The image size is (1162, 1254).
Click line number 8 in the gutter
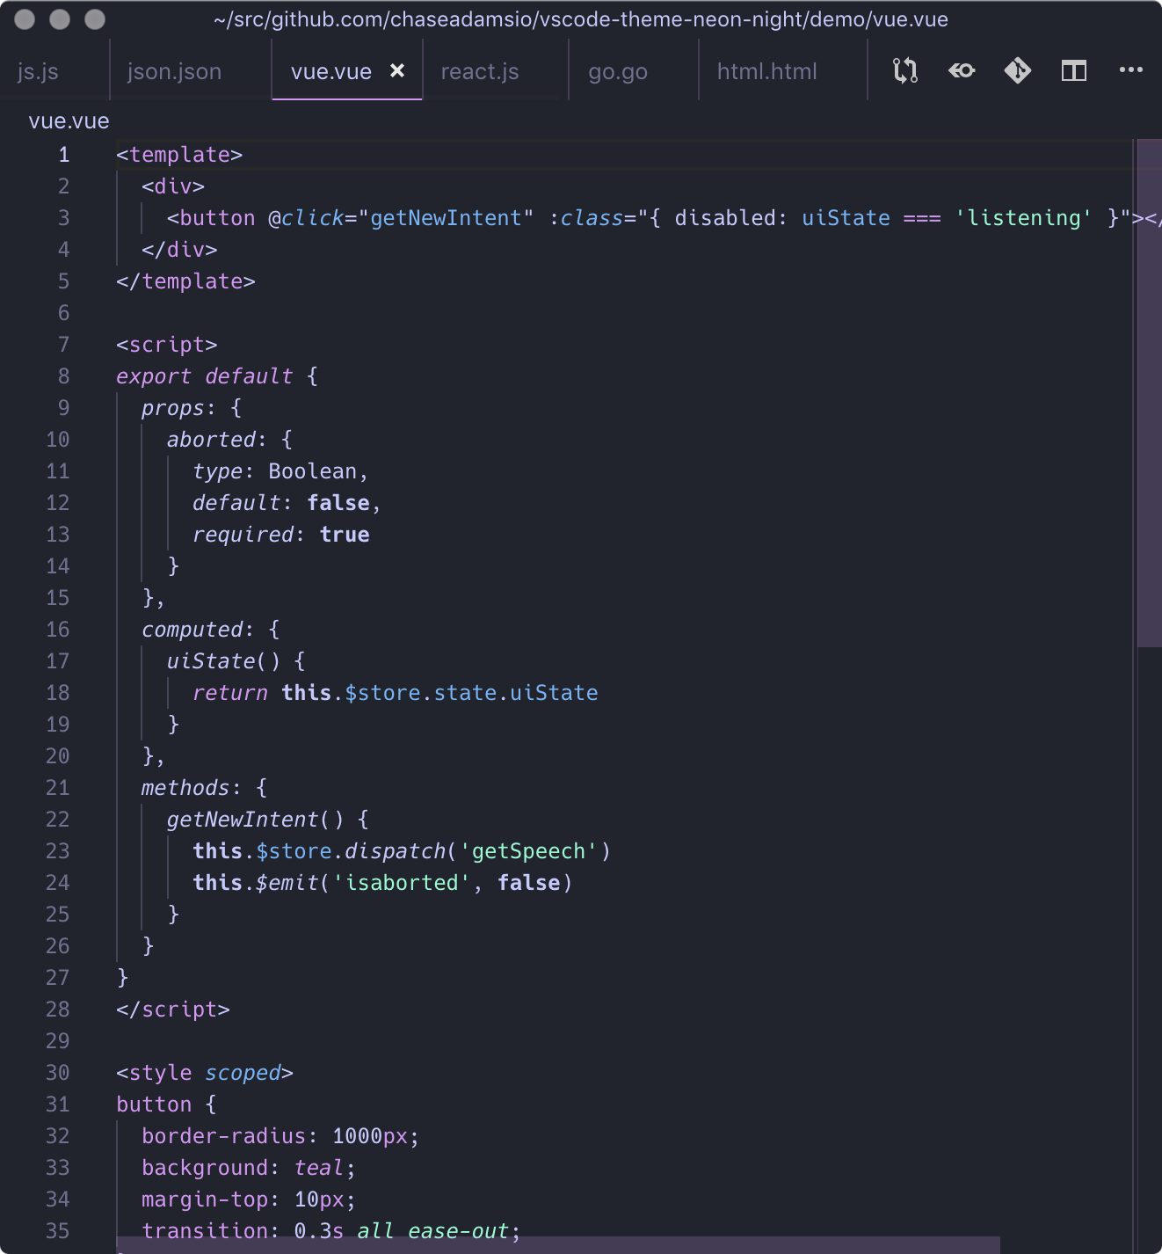(63, 376)
